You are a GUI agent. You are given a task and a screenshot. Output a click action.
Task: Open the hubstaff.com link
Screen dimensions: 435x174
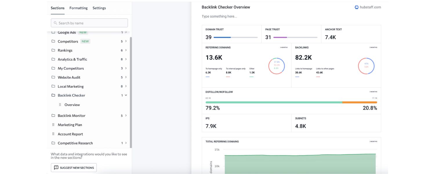[370, 7]
